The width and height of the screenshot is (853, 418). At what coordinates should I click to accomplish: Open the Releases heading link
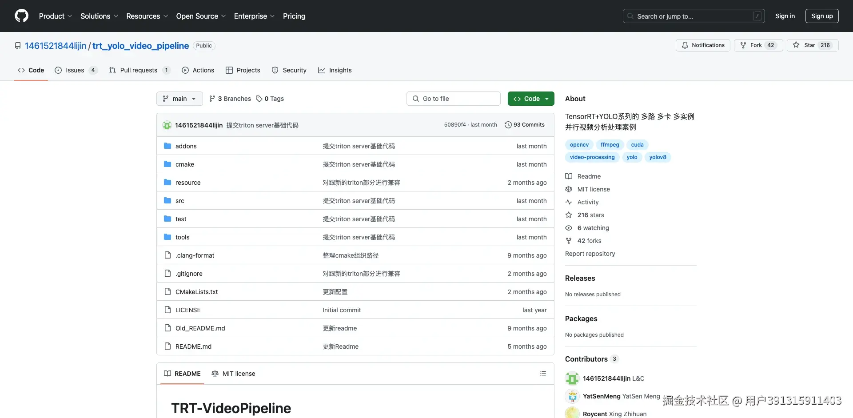[580, 278]
